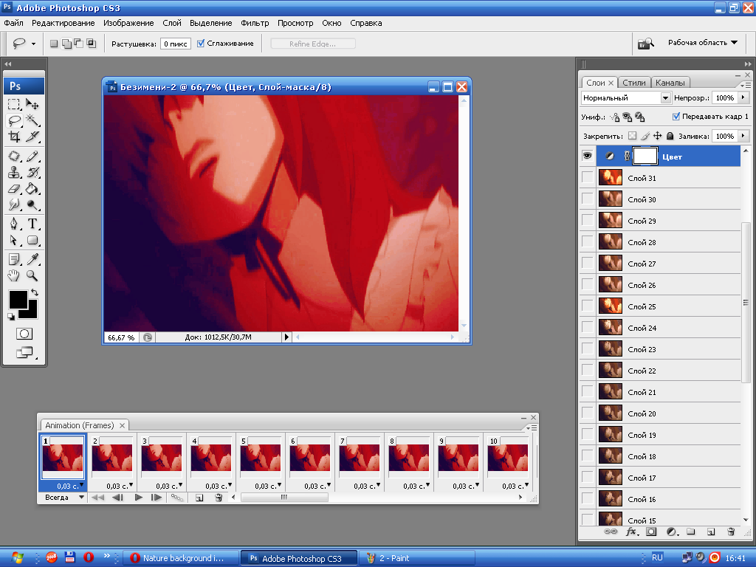Set the background color swatch

(x=32, y=312)
